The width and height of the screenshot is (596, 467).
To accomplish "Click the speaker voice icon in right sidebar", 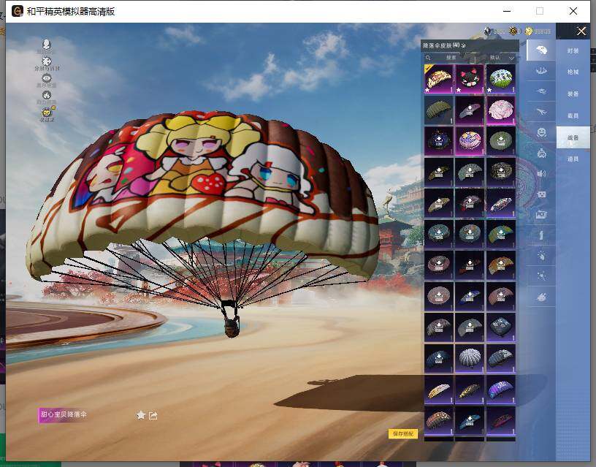I will click(540, 175).
